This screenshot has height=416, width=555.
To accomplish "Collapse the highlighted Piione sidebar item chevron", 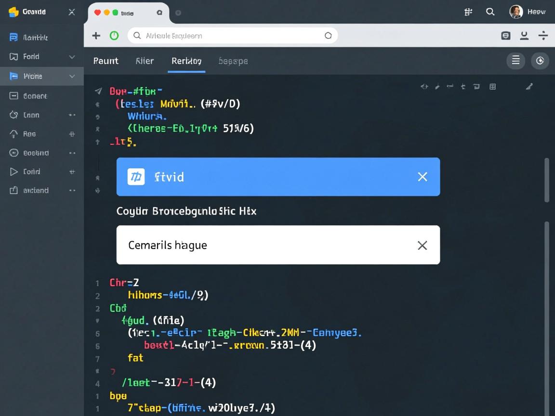I will [x=72, y=76].
